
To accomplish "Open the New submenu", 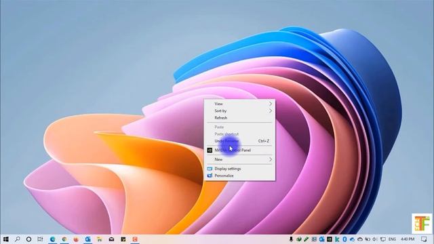I will click(x=239, y=159).
